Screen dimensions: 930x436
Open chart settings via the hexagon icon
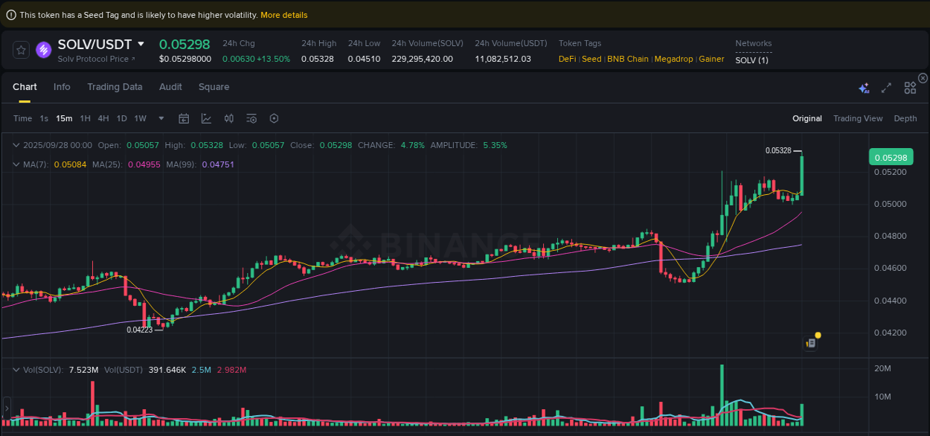[274, 118]
